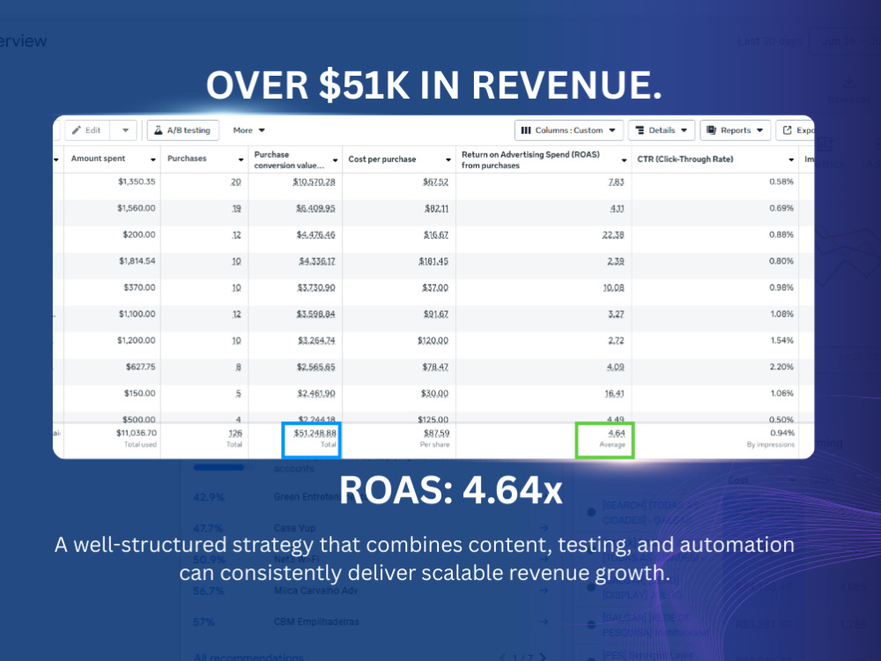Open Purchase conversion value column arrow
Screen dimensions: 881x661
(x=336, y=160)
